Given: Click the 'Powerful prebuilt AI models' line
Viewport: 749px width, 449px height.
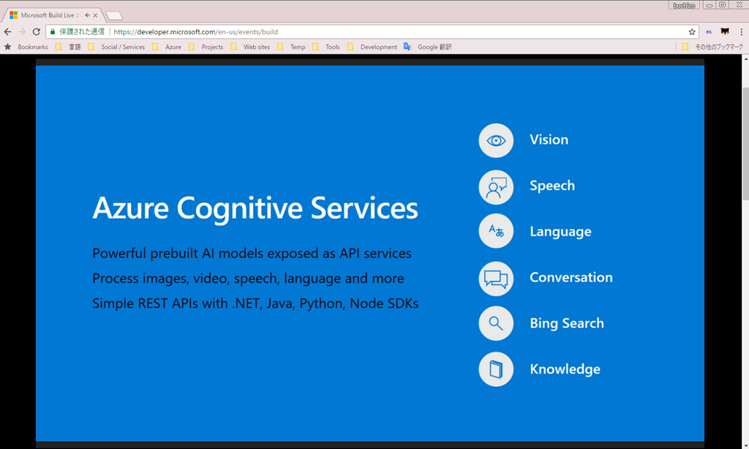Looking at the screenshot, I should click(252, 253).
